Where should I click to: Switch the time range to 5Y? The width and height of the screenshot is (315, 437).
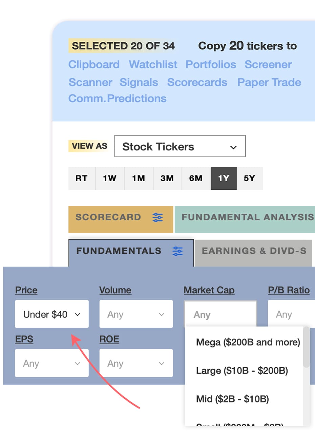click(249, 178)
